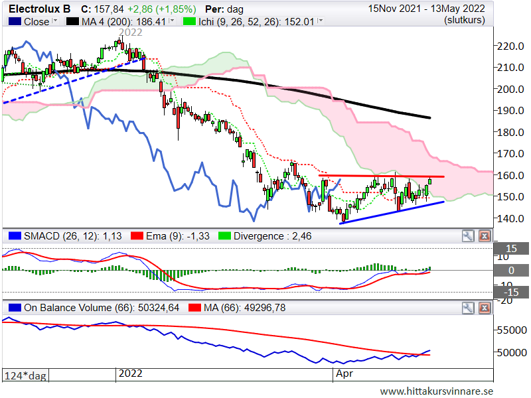Click the 140.0 price axis label
Screen dimensions: 531x398
coord(510,218)
